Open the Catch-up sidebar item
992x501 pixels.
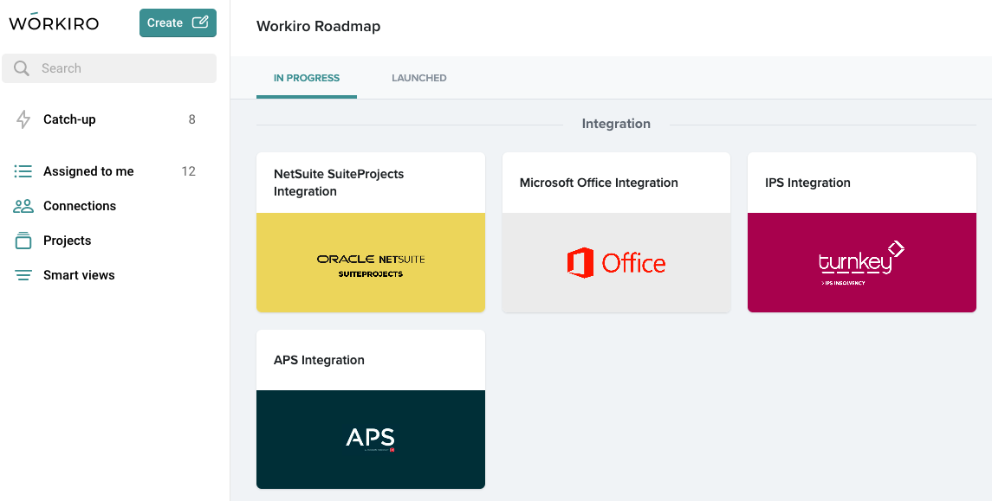tap(68, 119)
